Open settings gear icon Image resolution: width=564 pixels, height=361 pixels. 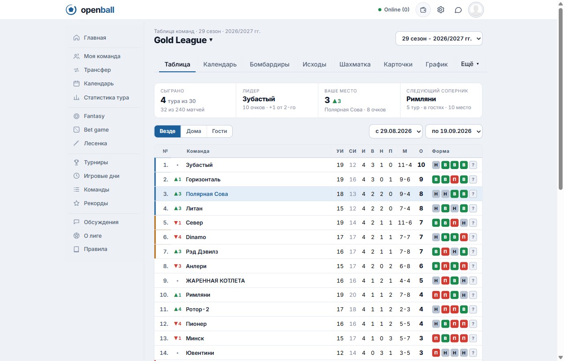pyautogui.click(x=441, y=10)
